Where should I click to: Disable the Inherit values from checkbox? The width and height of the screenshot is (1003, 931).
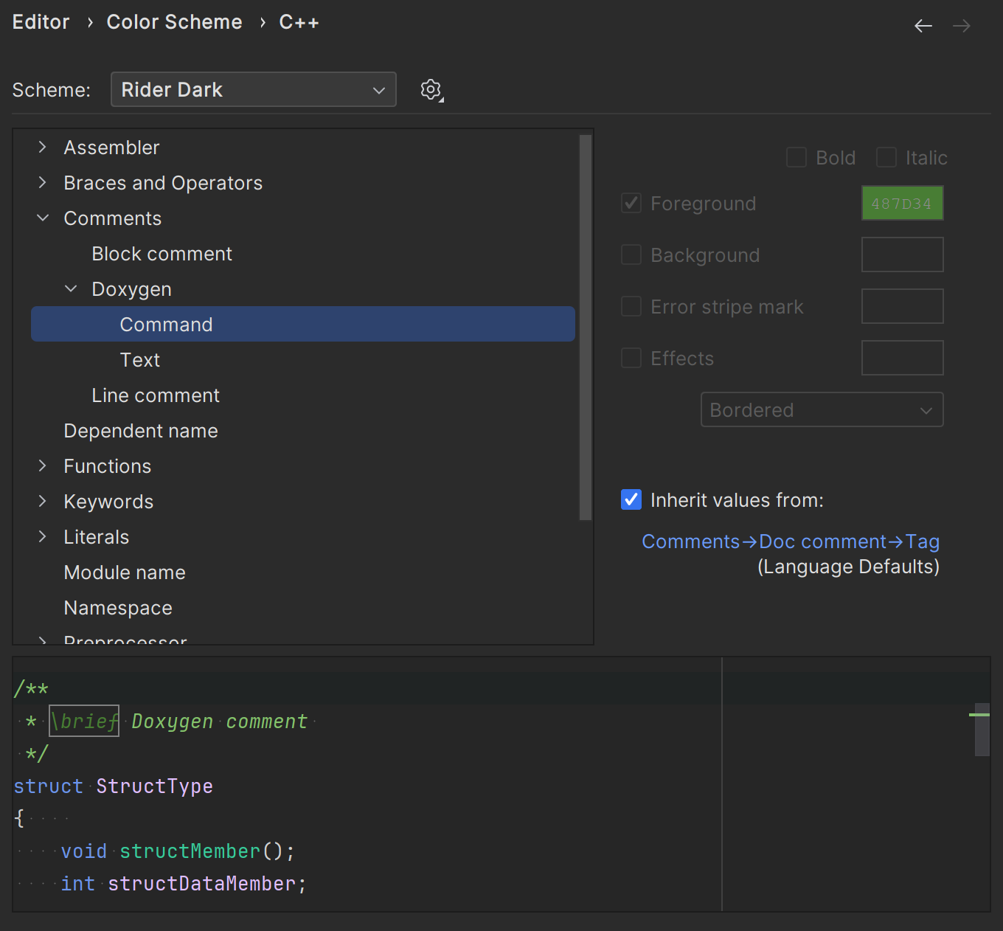pyautogui.click(x=631, y=499)
